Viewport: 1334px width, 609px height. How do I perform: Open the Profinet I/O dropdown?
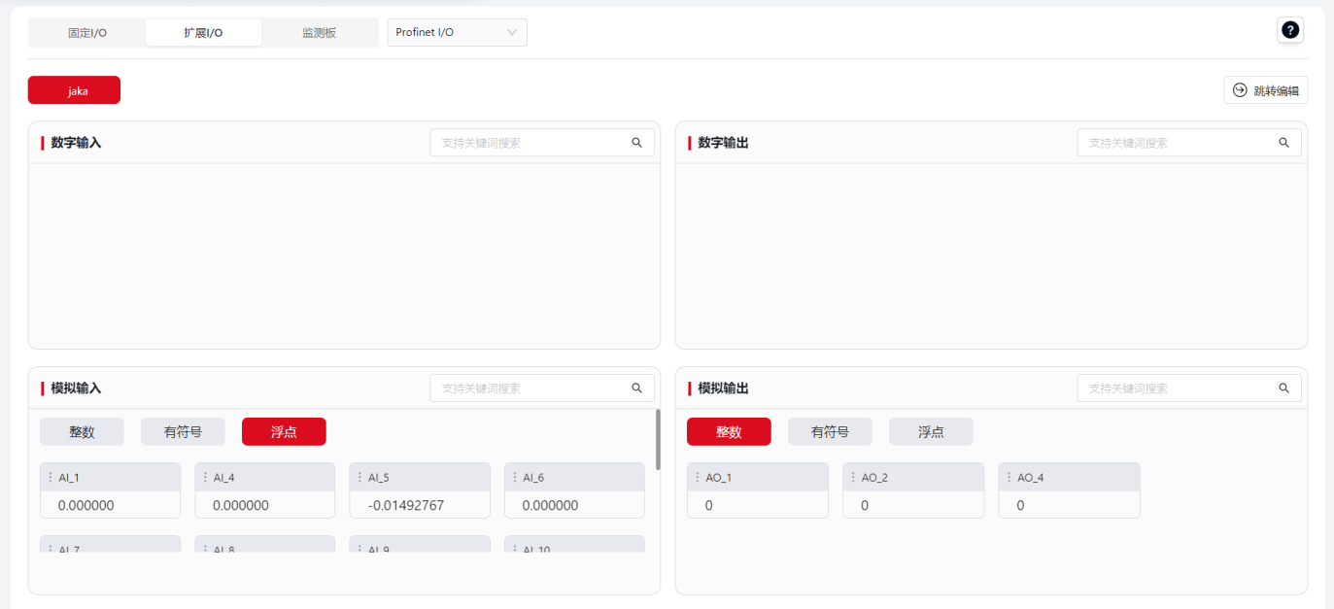pyautogui.click(x=457, y=33)
